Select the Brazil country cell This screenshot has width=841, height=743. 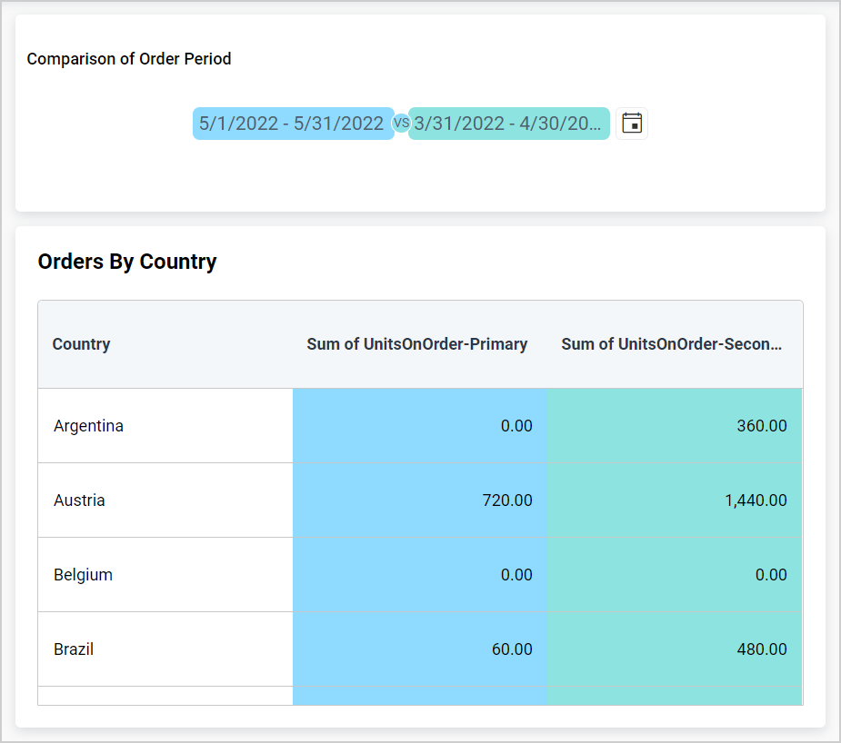(x=75, y=649)
